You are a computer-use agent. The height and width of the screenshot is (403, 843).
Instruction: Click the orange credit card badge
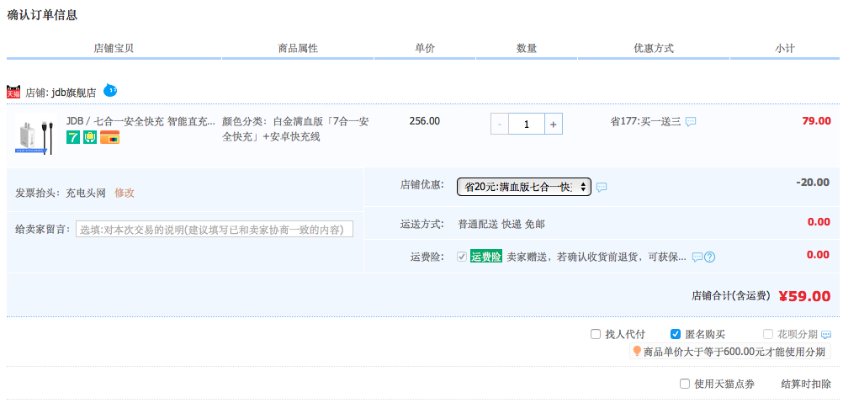(x=109, y=137)
